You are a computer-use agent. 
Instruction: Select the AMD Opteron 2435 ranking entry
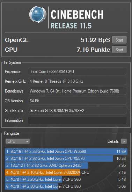coord(66,165)
